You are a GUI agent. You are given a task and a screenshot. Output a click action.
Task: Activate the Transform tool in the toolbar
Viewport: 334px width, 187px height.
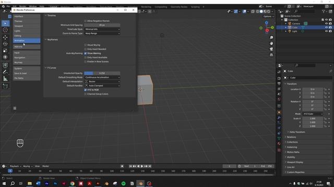5,57
